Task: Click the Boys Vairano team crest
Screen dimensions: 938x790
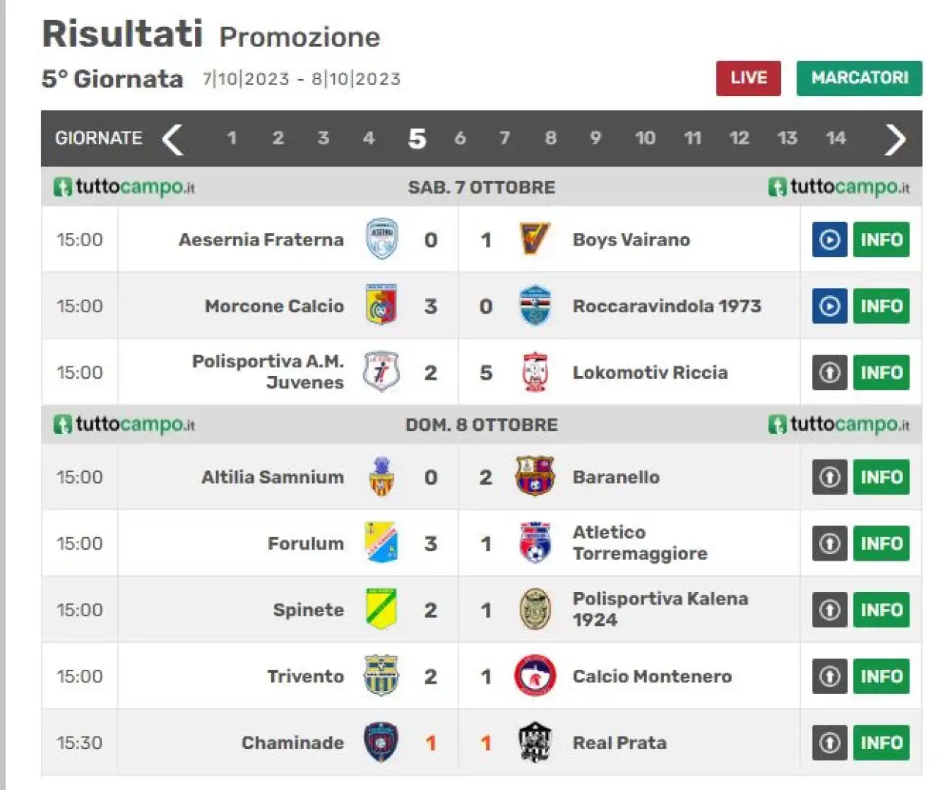Action: point(534,239)
